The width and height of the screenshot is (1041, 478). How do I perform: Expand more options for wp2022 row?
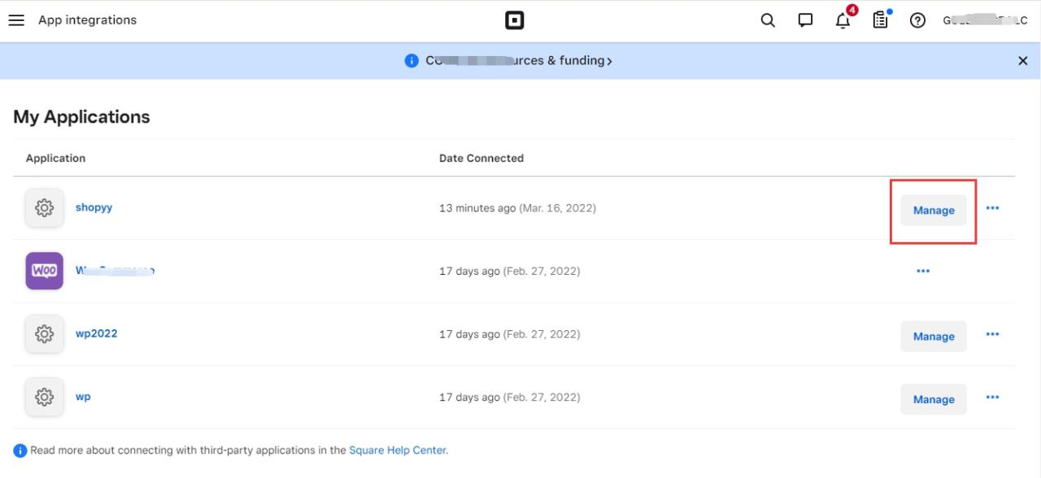pos(992,334)
